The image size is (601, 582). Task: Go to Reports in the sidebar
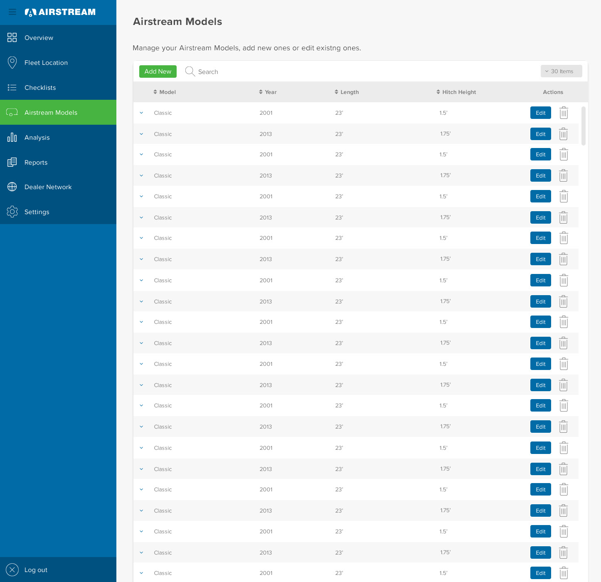coord(58,162)
